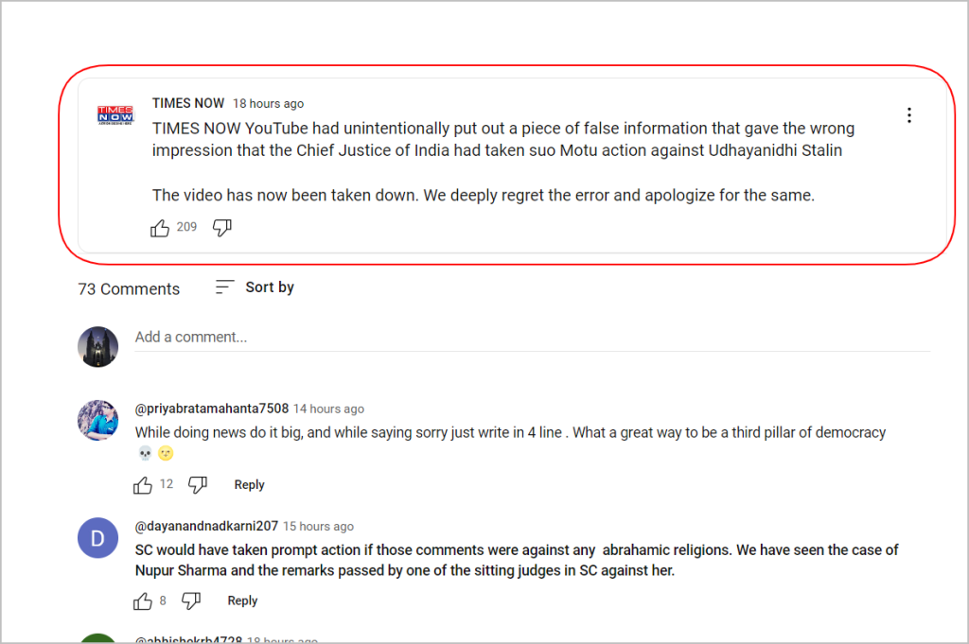This screenshot has height=644, width=969.
Task: Dislike the comment by @priyabratamahanta7508
Action: tap(198, 485)
